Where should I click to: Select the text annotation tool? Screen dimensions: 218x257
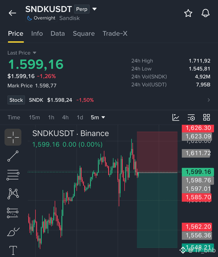click(x=13, y=250)
